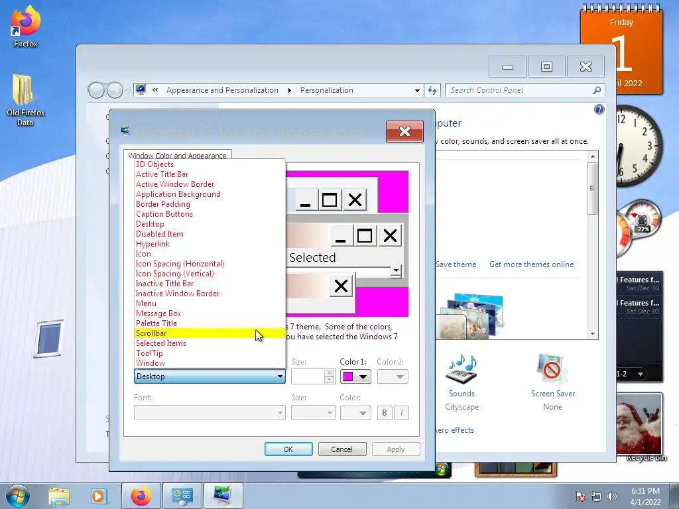Choose Icon Spacing (Vertical)
Viewport: 679px width, 509px height.
coord(210,274)
